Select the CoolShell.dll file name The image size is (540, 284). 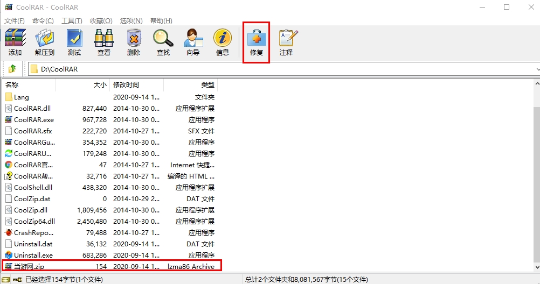tap(33, 187)
